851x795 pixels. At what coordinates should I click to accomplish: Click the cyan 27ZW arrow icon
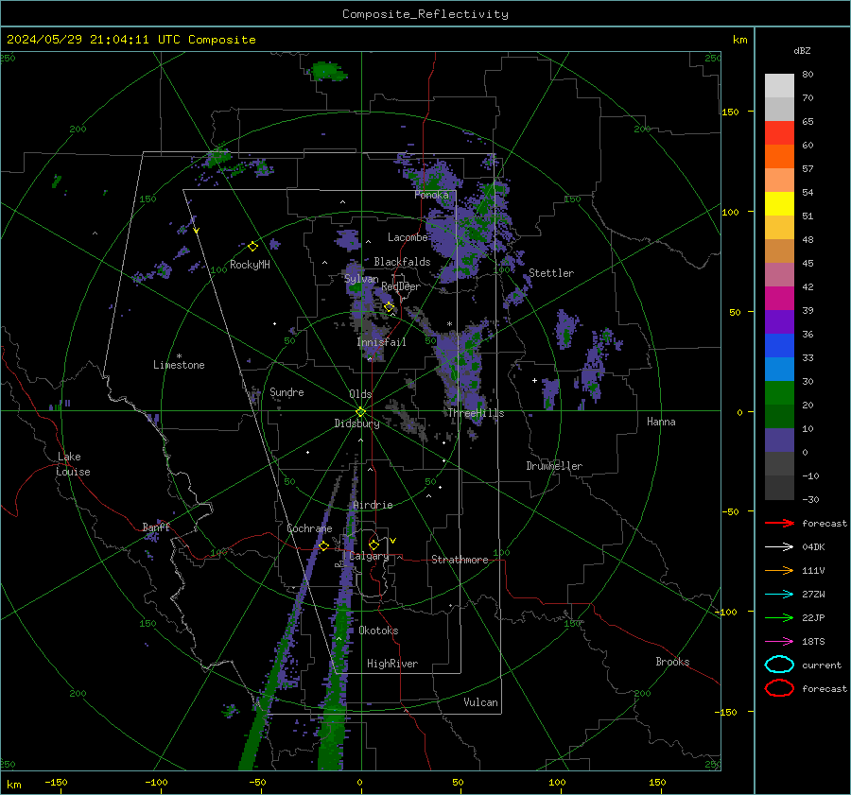pyautogui.click(x=779, y=595)
